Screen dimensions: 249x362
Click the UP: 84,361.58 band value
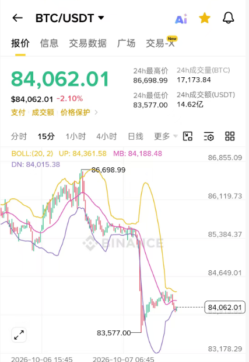(83, 154)
